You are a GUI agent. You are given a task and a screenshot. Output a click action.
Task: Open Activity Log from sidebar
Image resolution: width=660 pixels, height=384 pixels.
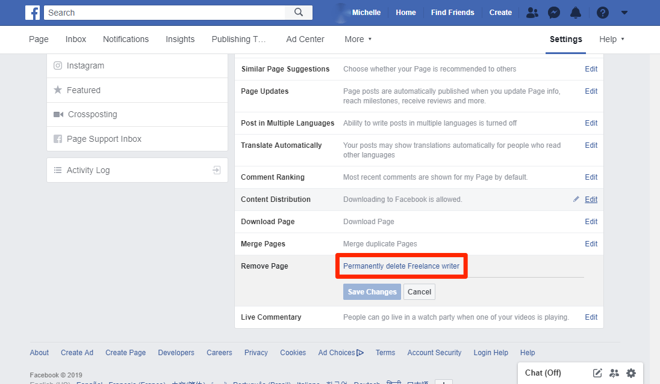[137, 170]
